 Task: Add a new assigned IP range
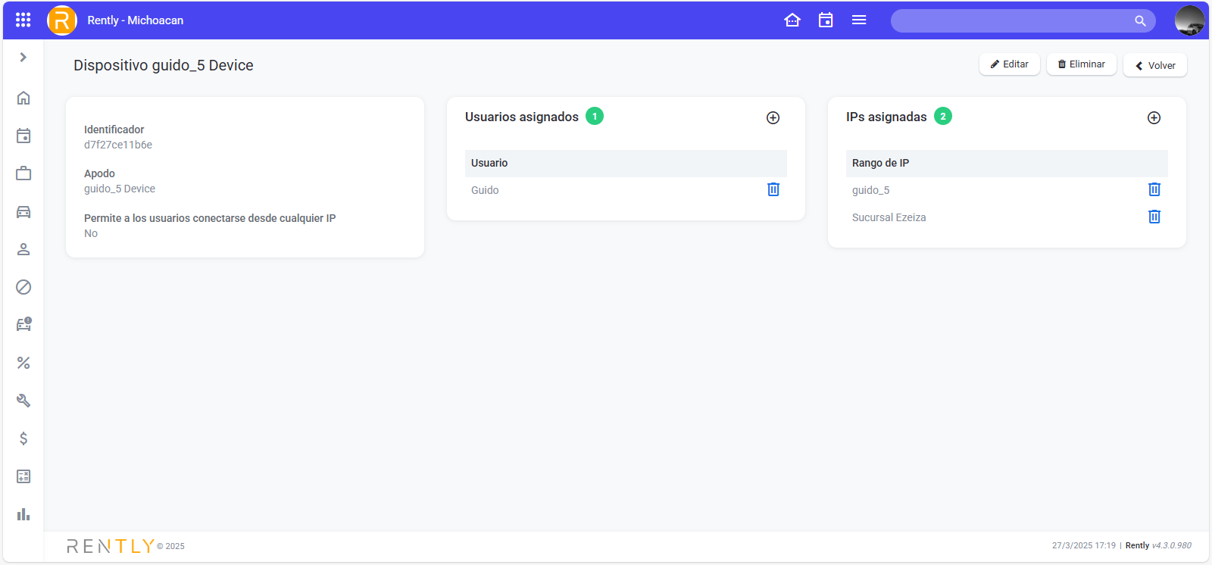point(1154,117)
